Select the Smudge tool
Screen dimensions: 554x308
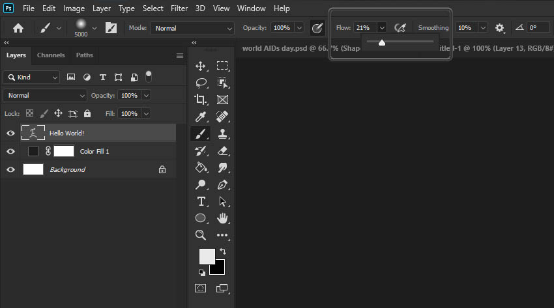click(x=222, y=167)
